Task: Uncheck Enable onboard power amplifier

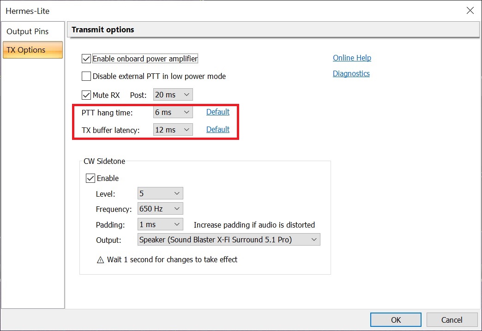Action: point(86,59)
